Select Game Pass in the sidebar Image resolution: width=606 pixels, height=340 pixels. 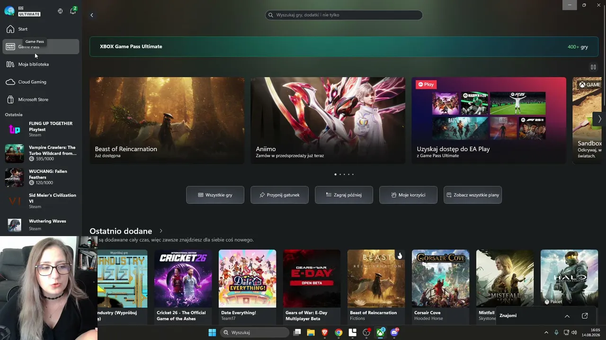click(41, 47)
